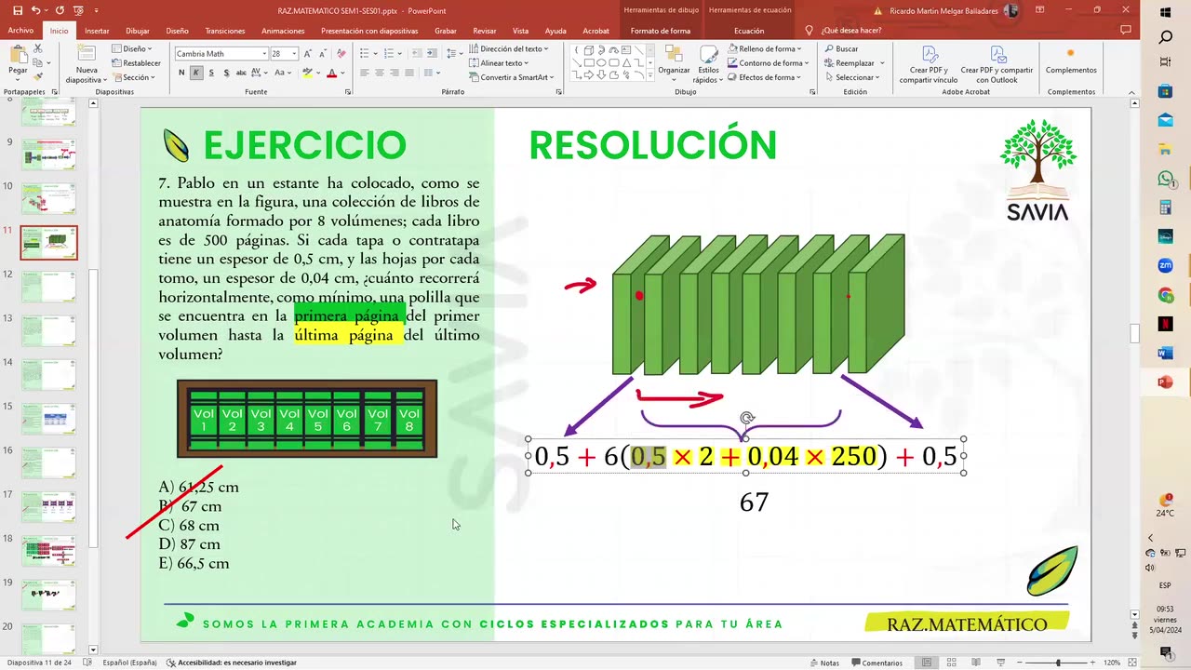Viewport: 1191px width, 670px height.
Task: Open the Diseño layout dropdown
Action: (x=132, y=48)
